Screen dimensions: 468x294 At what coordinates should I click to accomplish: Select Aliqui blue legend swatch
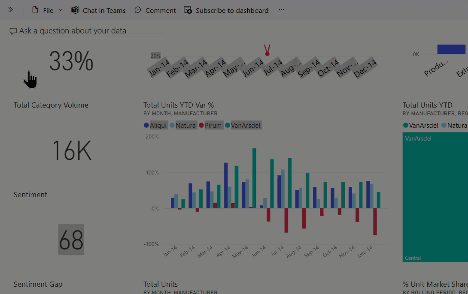(x=146, y=126)
